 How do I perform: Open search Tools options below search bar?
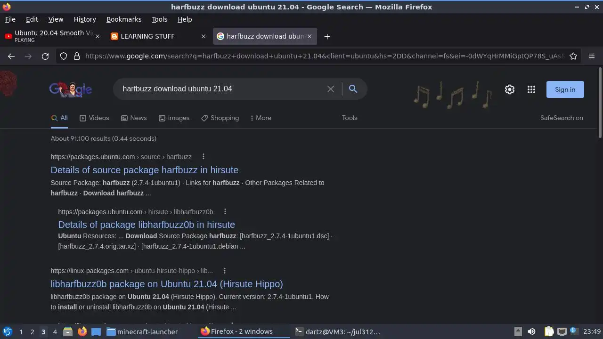pyautogui.click(x=350, y=118)
